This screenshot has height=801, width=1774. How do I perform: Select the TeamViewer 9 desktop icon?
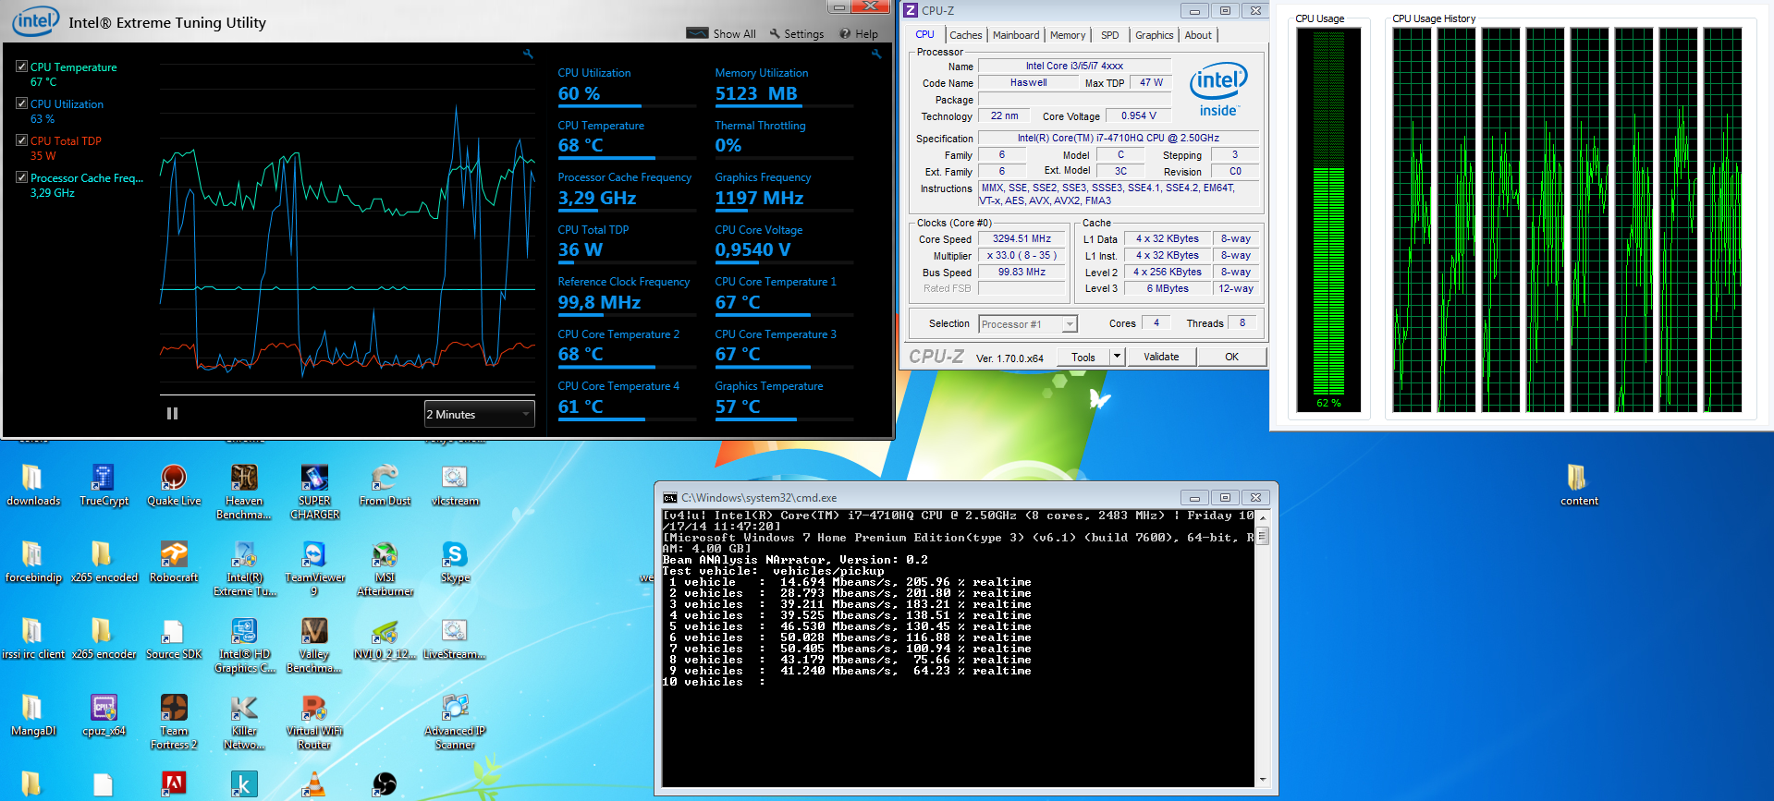pos(314,569)
